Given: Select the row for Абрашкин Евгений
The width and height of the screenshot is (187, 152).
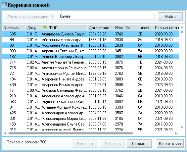Looking at the screenshot, I should coord(91,51).
